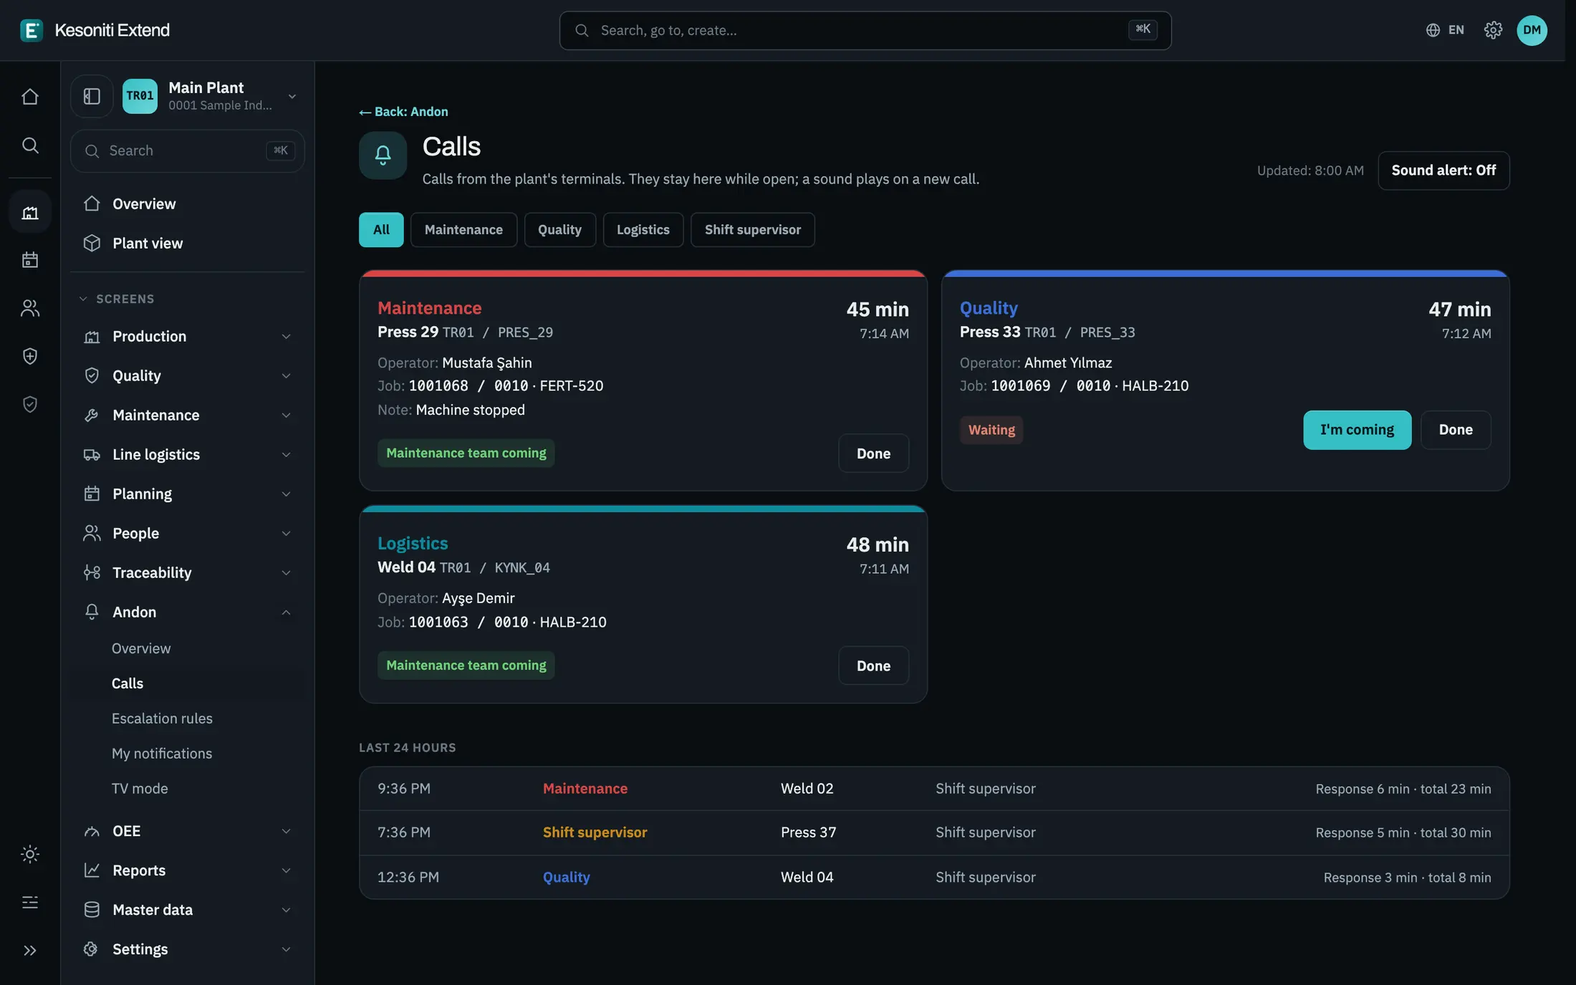Screen dimensions: 1576x985
Task: Select the factory production icon in left rail
Action: point(30,212)
